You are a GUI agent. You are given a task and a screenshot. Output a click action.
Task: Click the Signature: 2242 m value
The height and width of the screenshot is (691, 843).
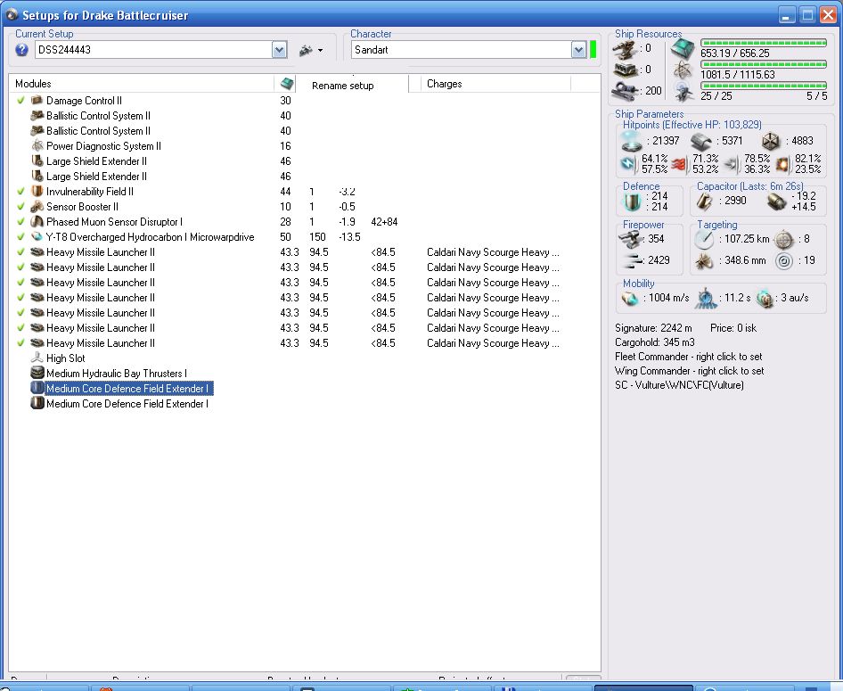(x=653, y=328)
